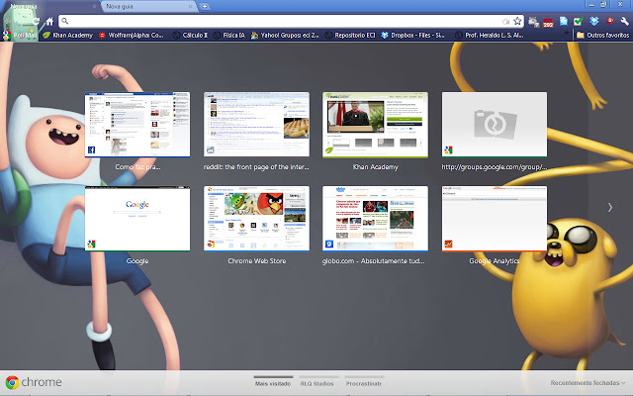Switch to the first Nova guia tab
633x396 pixels.
pyautogui.click(x=51, y=7)
